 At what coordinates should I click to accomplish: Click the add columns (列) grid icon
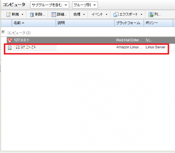click(x=151, y=15)
